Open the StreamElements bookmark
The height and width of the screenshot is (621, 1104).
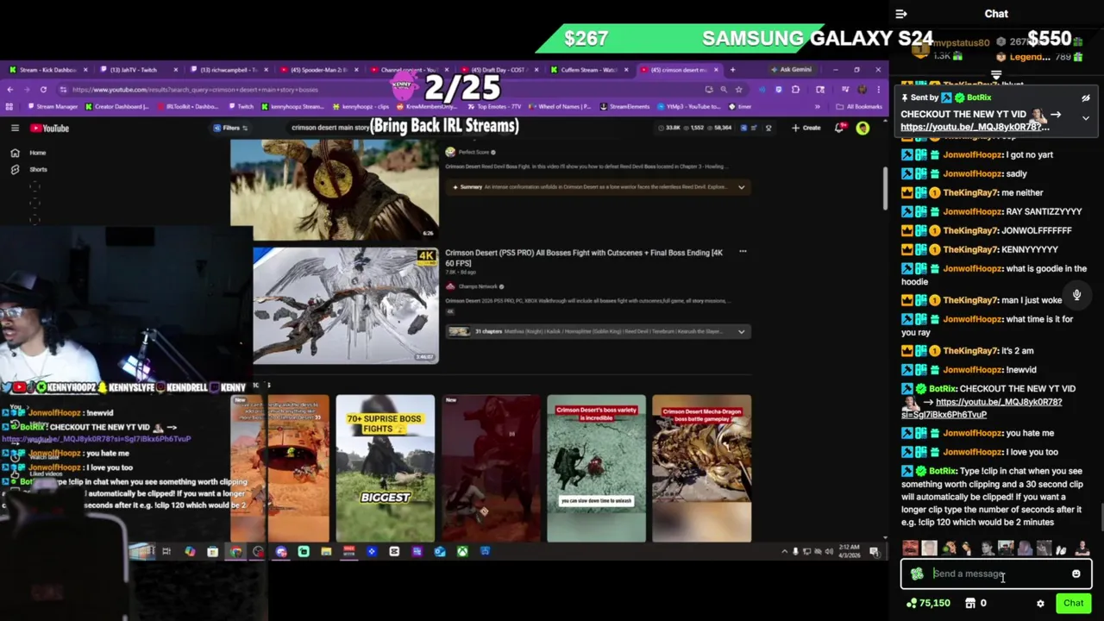(x=623, y=107)
